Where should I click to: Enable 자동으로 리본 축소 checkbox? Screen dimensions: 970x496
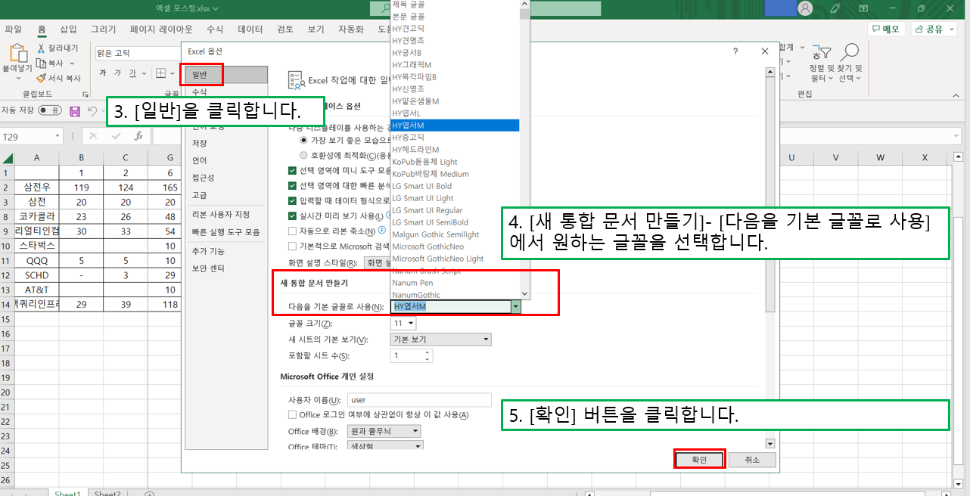[x=293, y=231]
